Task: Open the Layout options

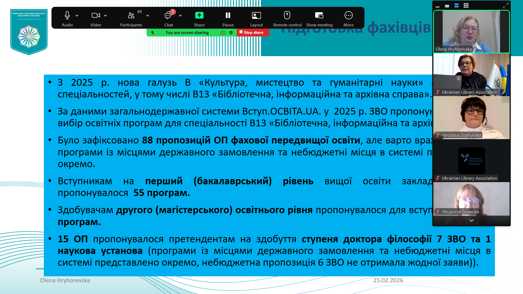Action: (256, 16)
